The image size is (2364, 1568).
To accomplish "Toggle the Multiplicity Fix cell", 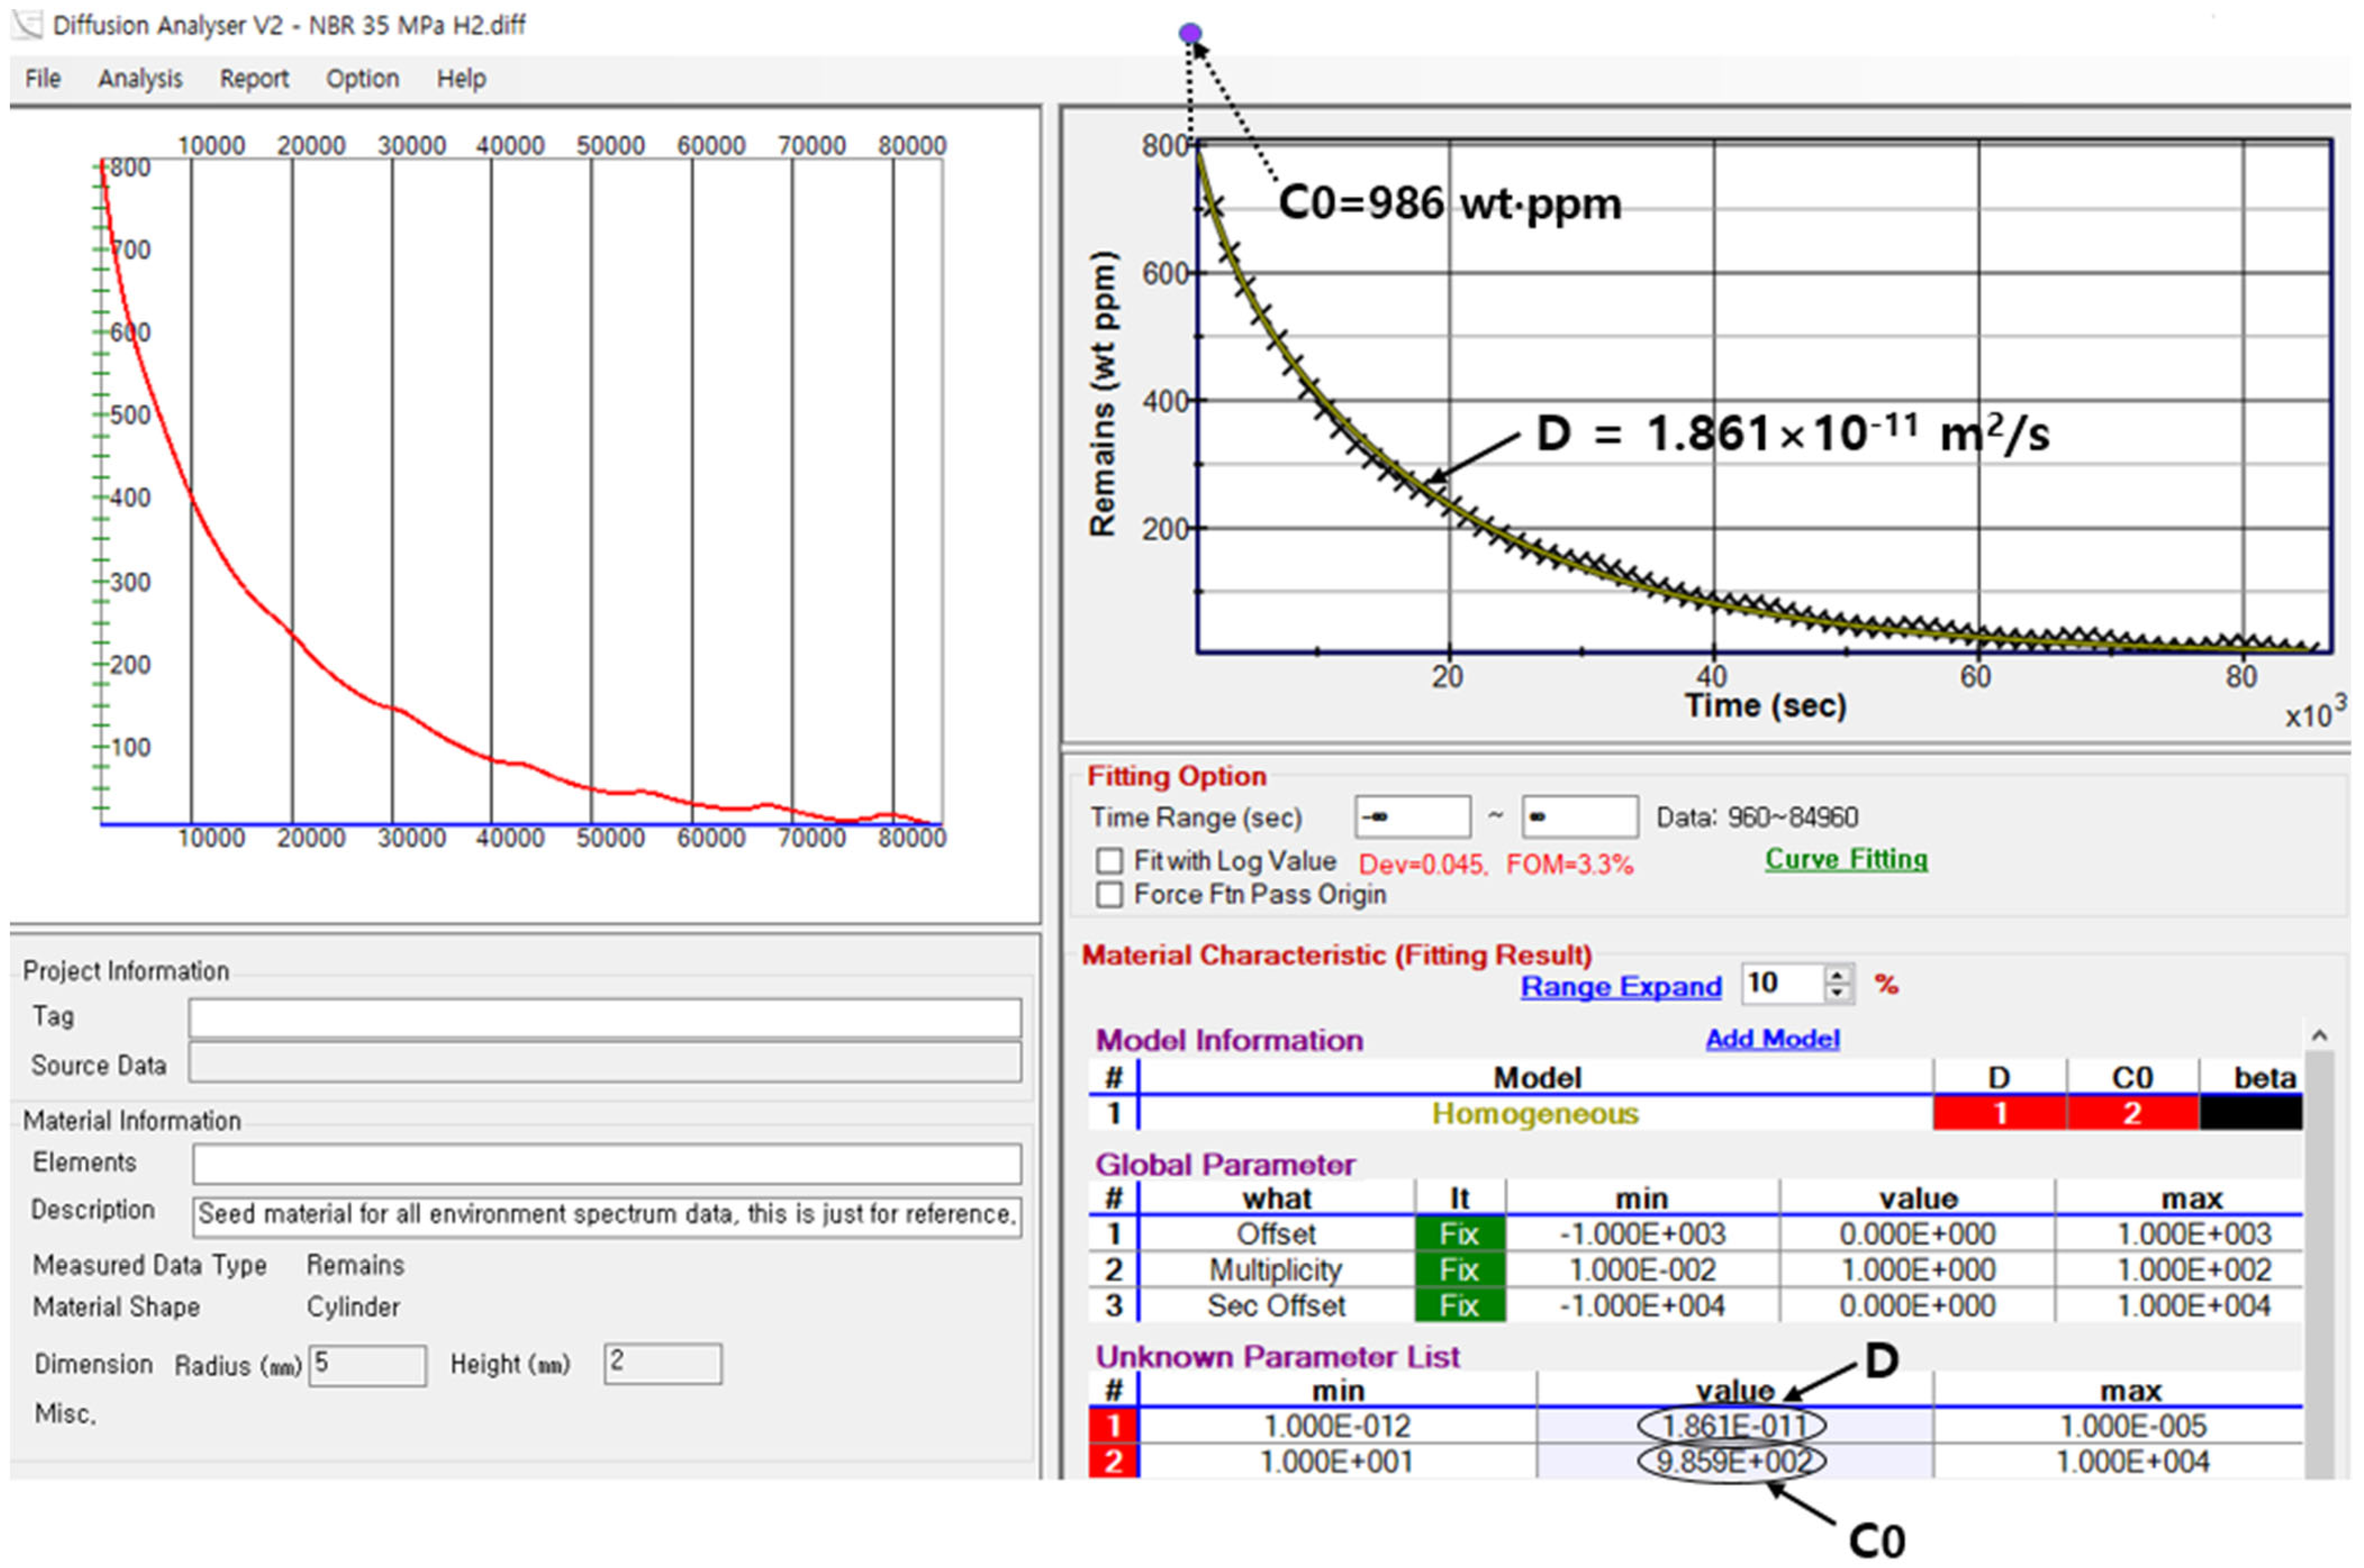I will click(x=1459, y=1270).
